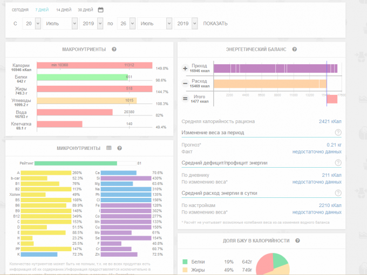Viewport: 367px width, 275px height.
Task: Click the Микронутриенты help question icon
Action: pos(119,148)
